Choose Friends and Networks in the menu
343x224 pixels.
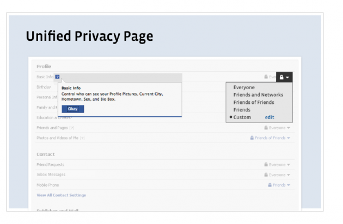click(258, 95)
